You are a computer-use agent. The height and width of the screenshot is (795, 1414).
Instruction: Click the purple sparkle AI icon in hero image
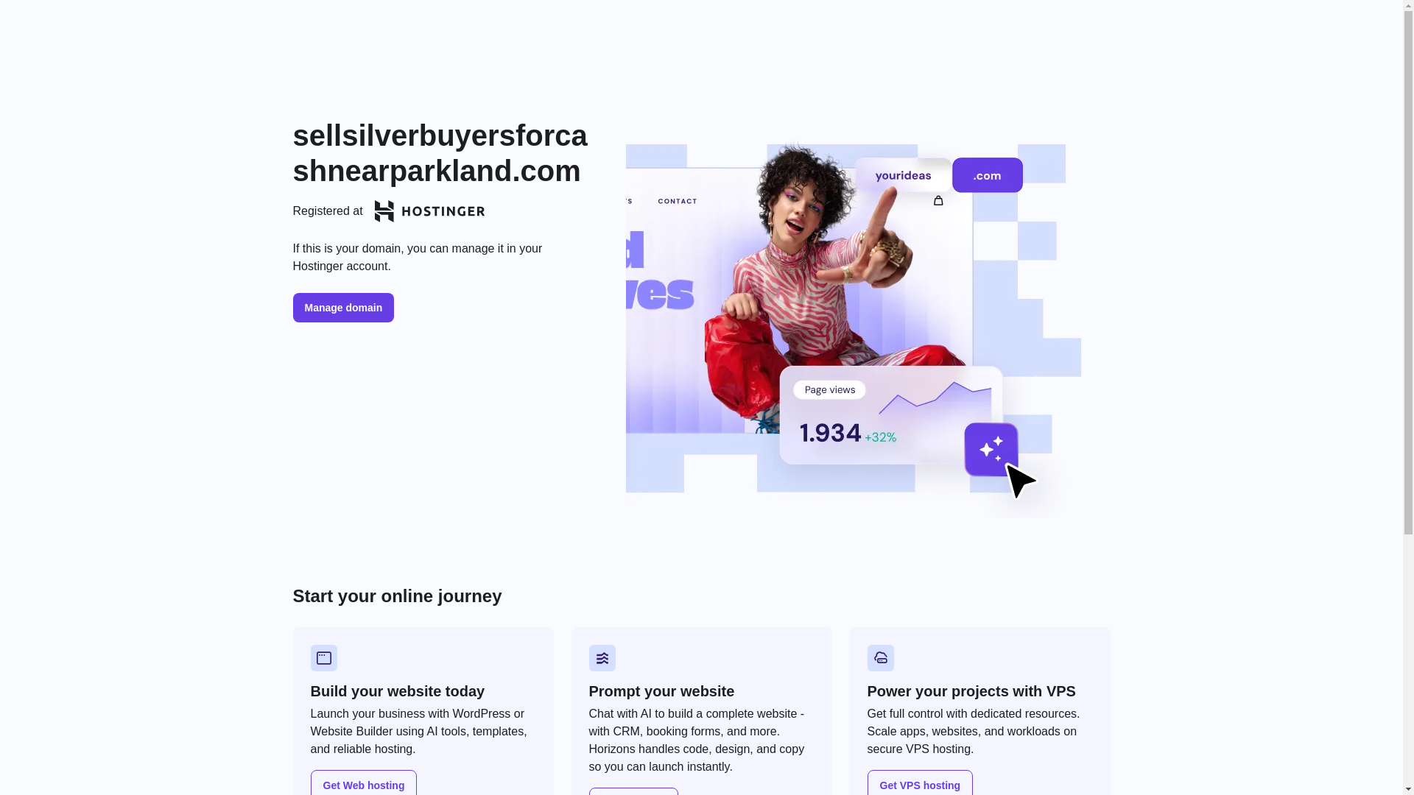(991, 449)
